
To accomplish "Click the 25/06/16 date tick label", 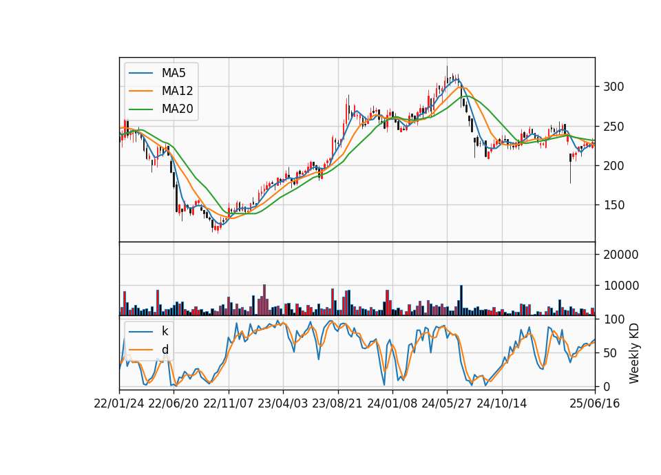I will (595, 403).
